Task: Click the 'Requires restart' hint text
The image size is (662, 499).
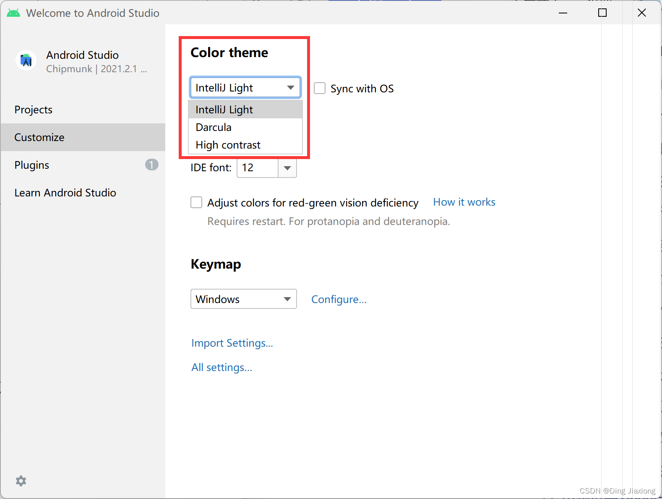Action: coord(328,221)
